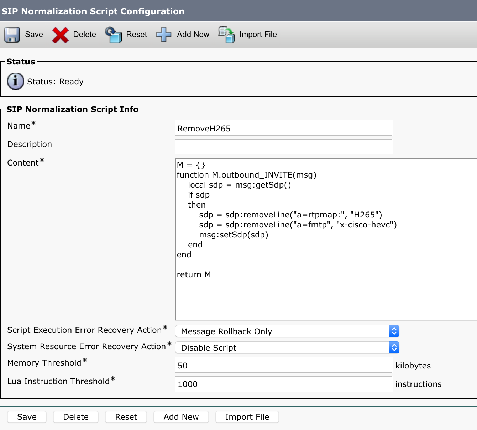The image size is (477, 430).
Task: Click the Memory Threshold field with 50
Action: point(284,365)
